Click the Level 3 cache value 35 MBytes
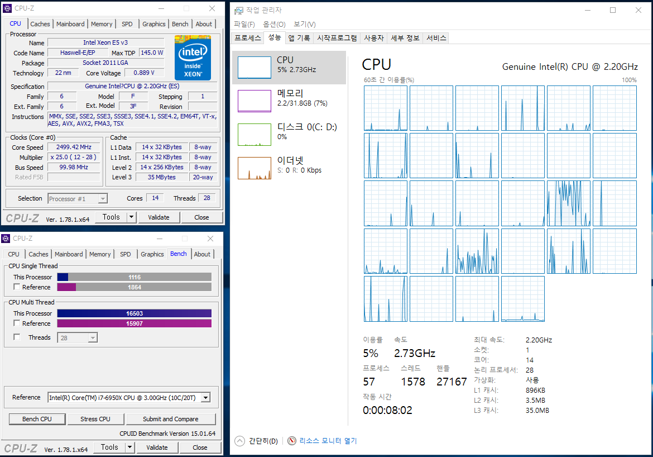Screen dimensions: 653x457 click(x=162, y=177)
